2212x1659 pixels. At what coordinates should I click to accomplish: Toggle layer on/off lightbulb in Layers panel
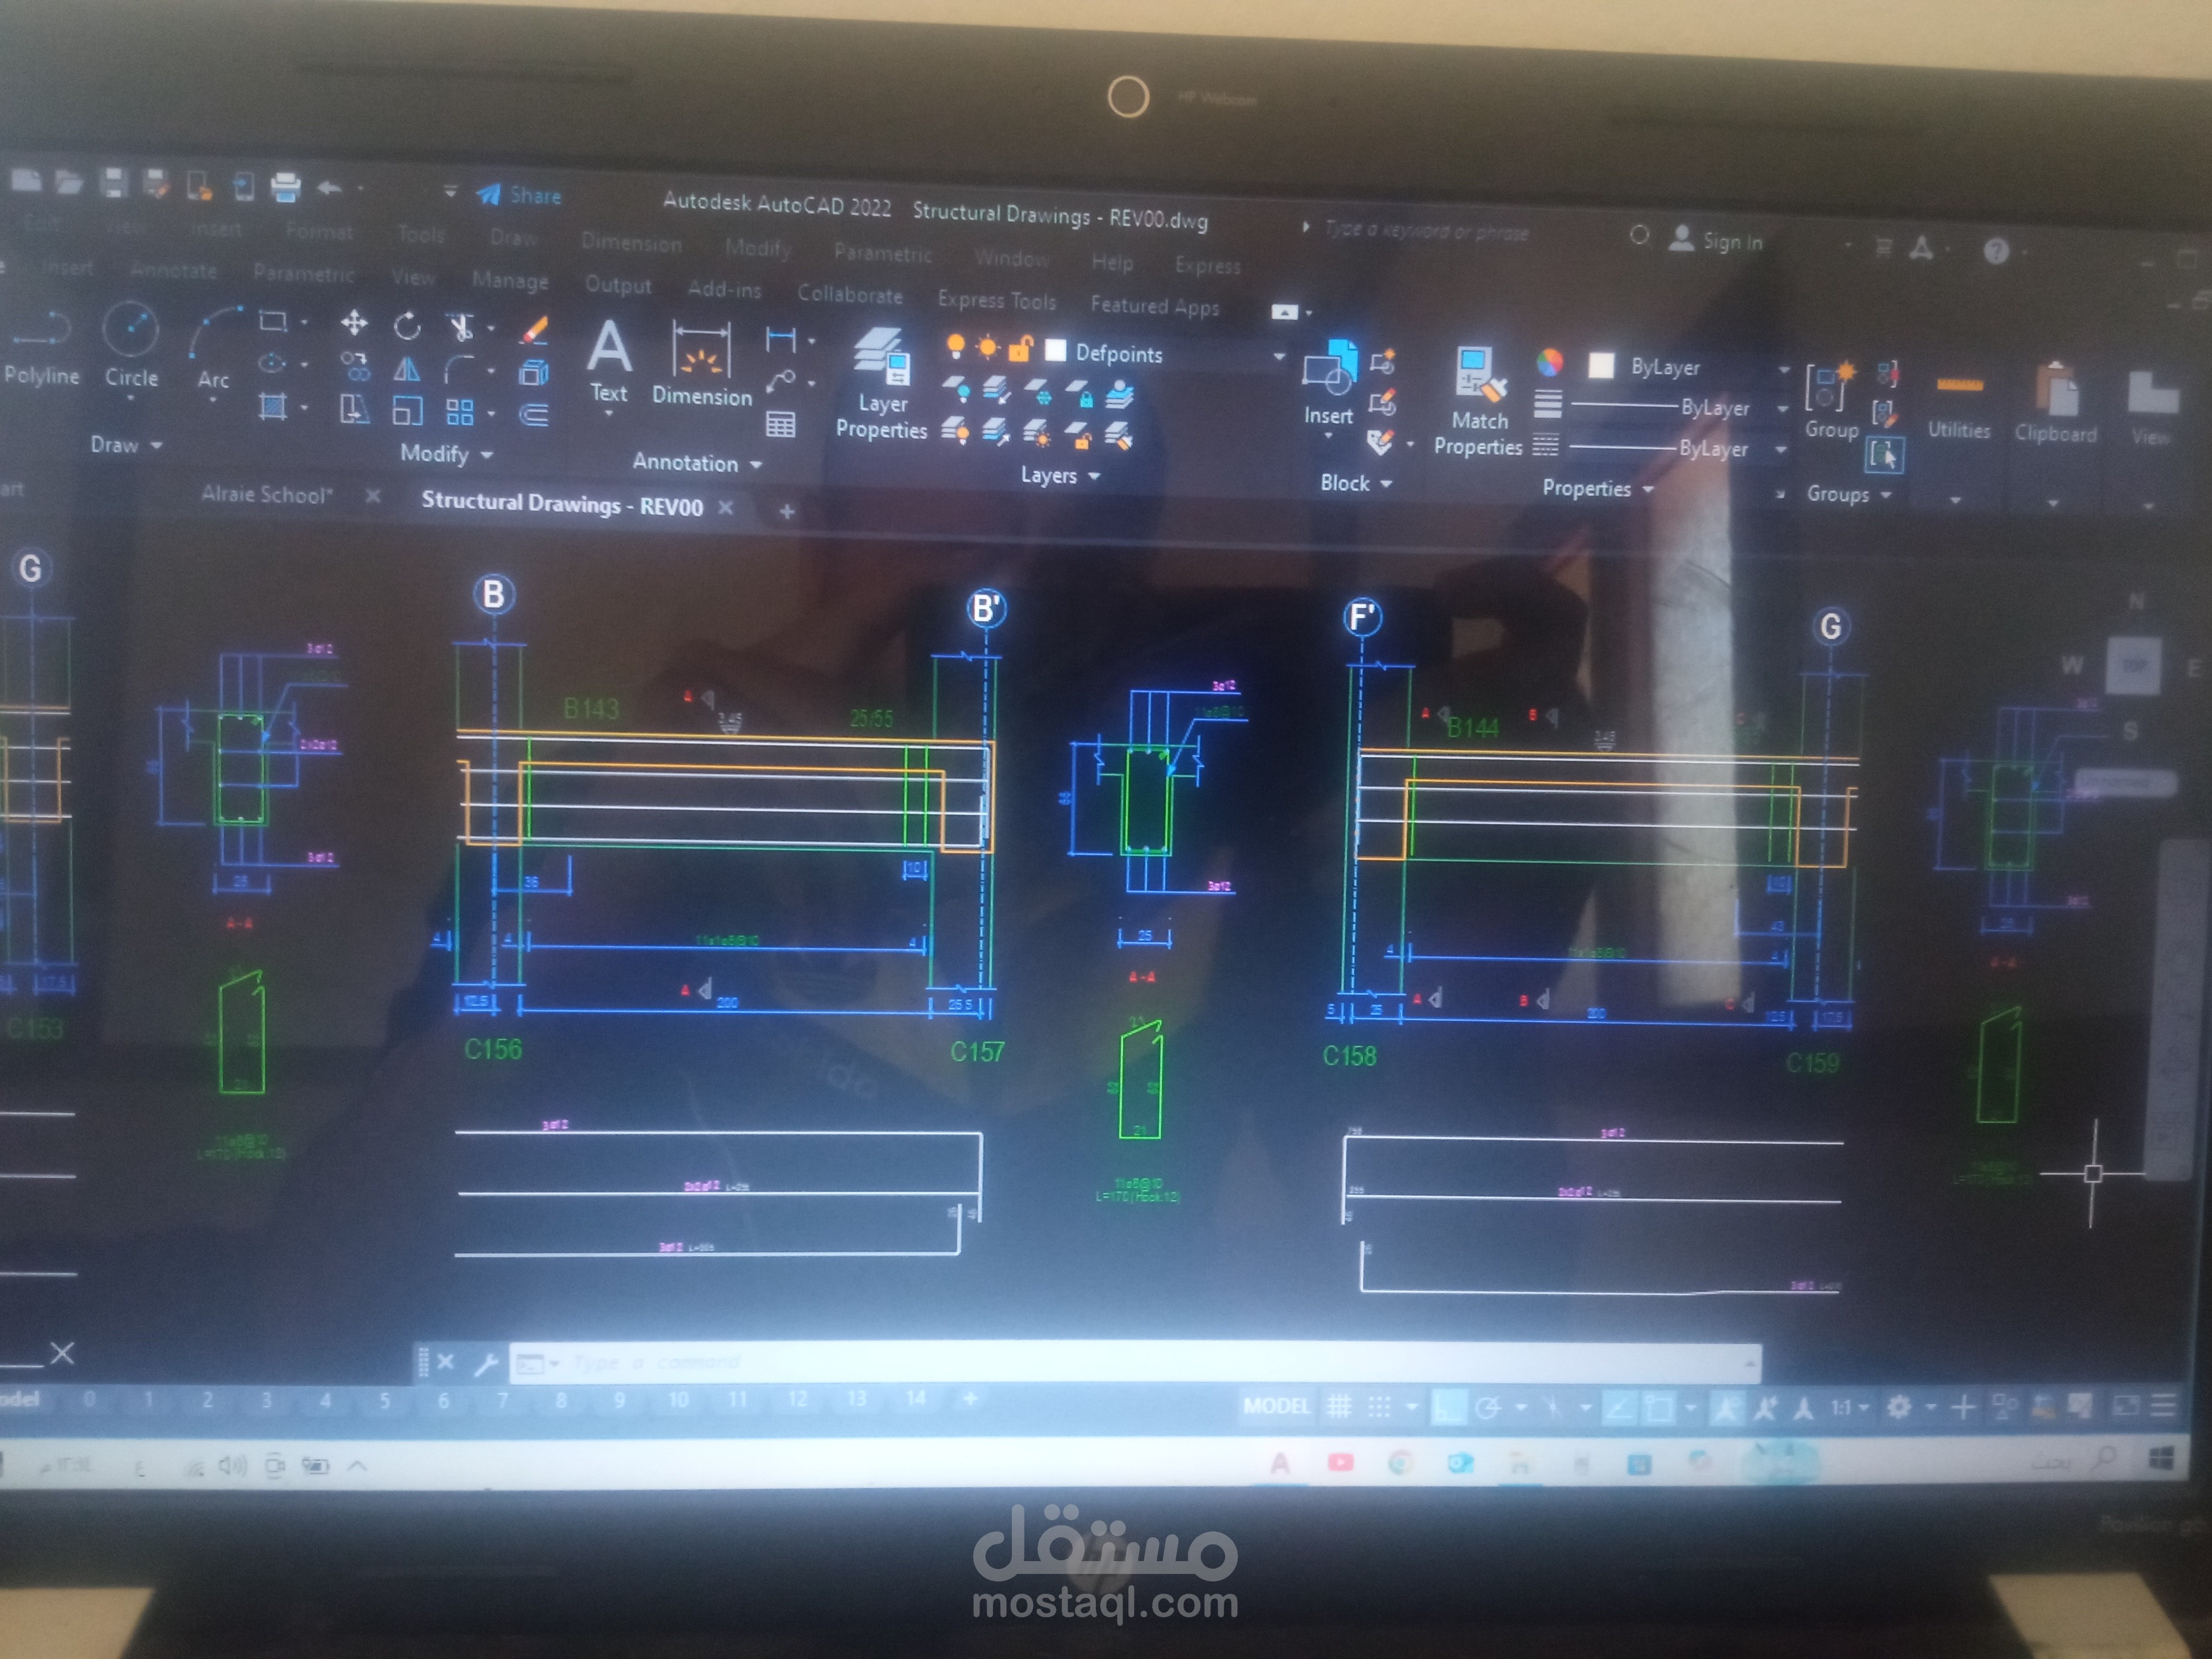point(956,347)
